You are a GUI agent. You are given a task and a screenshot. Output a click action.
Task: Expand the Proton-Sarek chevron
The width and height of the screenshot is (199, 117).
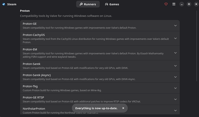pyautogui.click(x=175, y=66)
